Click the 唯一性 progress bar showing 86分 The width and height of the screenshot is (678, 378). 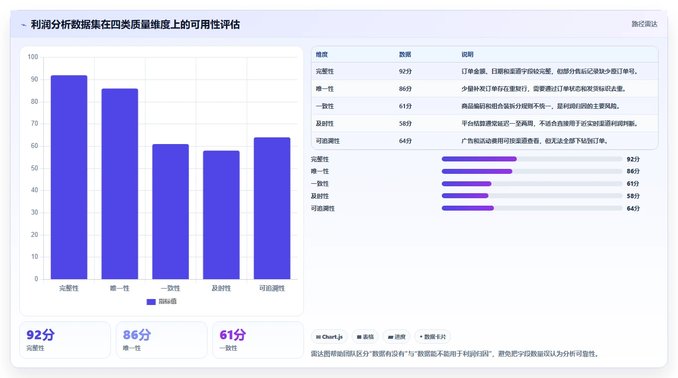532,171
